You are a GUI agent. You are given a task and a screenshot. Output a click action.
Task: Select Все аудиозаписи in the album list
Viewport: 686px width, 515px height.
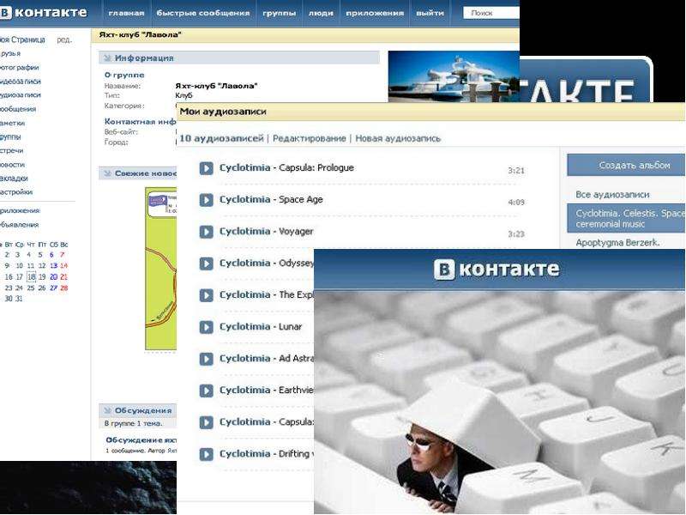(x=612, y=195)
